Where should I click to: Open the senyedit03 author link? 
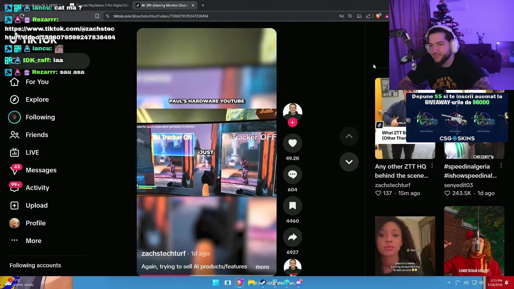click(x=459, y=185)
